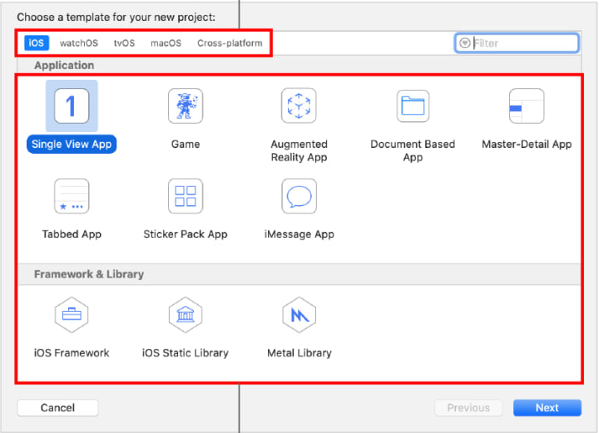Image resolution: width=599 pixels, height=433 pixels.
Task: Pick the Augmented Reality App icon
Action: pos(299,106)
